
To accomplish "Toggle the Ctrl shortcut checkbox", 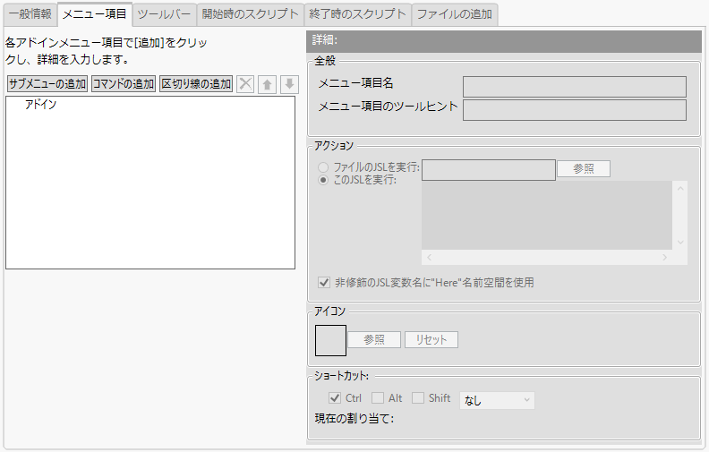I will [335, 398].
